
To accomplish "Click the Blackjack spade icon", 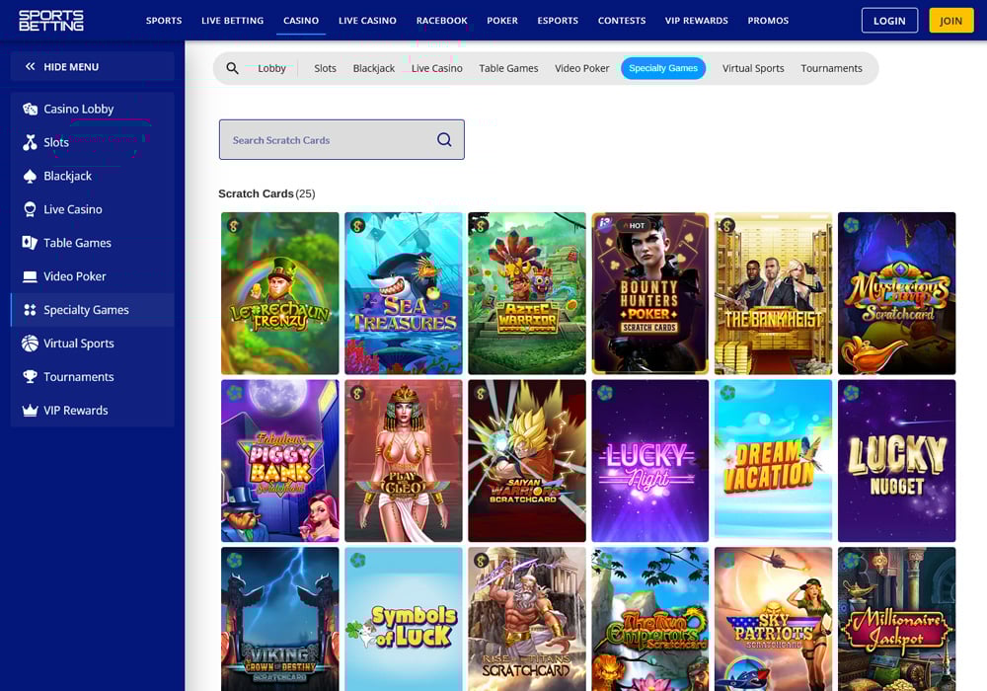I will pos(30,176).
